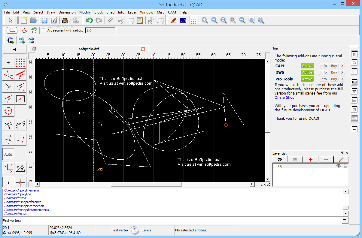Show all layers with eye button

pos(280,160)
